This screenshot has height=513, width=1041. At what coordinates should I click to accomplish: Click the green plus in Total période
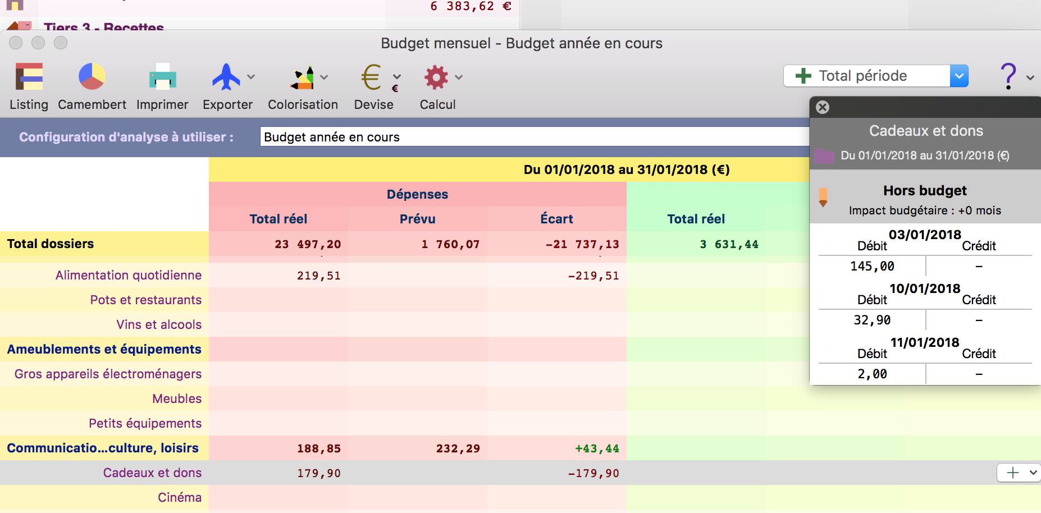point(803,76)
